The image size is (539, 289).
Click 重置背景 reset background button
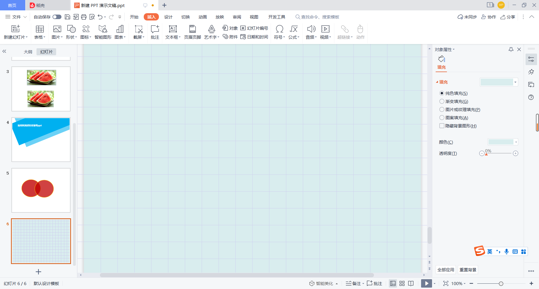pyautogui.click(x=468, y=270)
